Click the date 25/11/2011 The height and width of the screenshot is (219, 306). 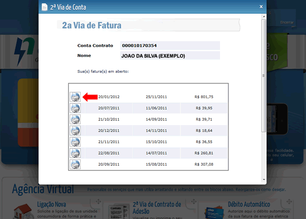(156, 97)
